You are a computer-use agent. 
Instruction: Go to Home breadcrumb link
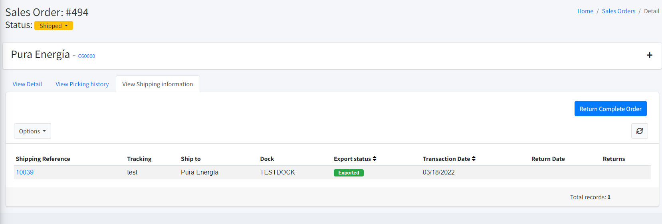pyautogui.click(x=585, y=11)
